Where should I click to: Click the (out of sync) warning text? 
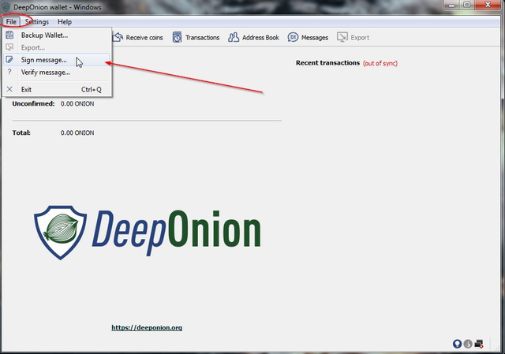(380, 63)
